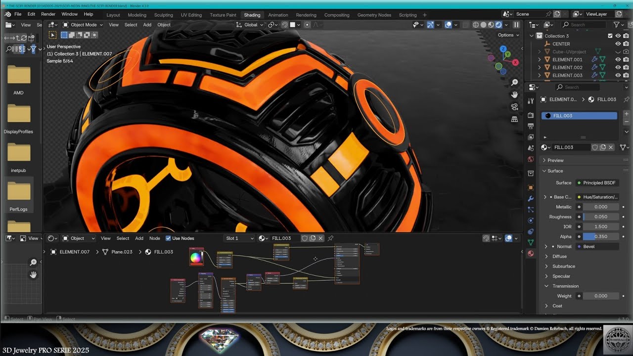
Task: Select wireframe viewport shading mode
Action: [x=476, y=25]
